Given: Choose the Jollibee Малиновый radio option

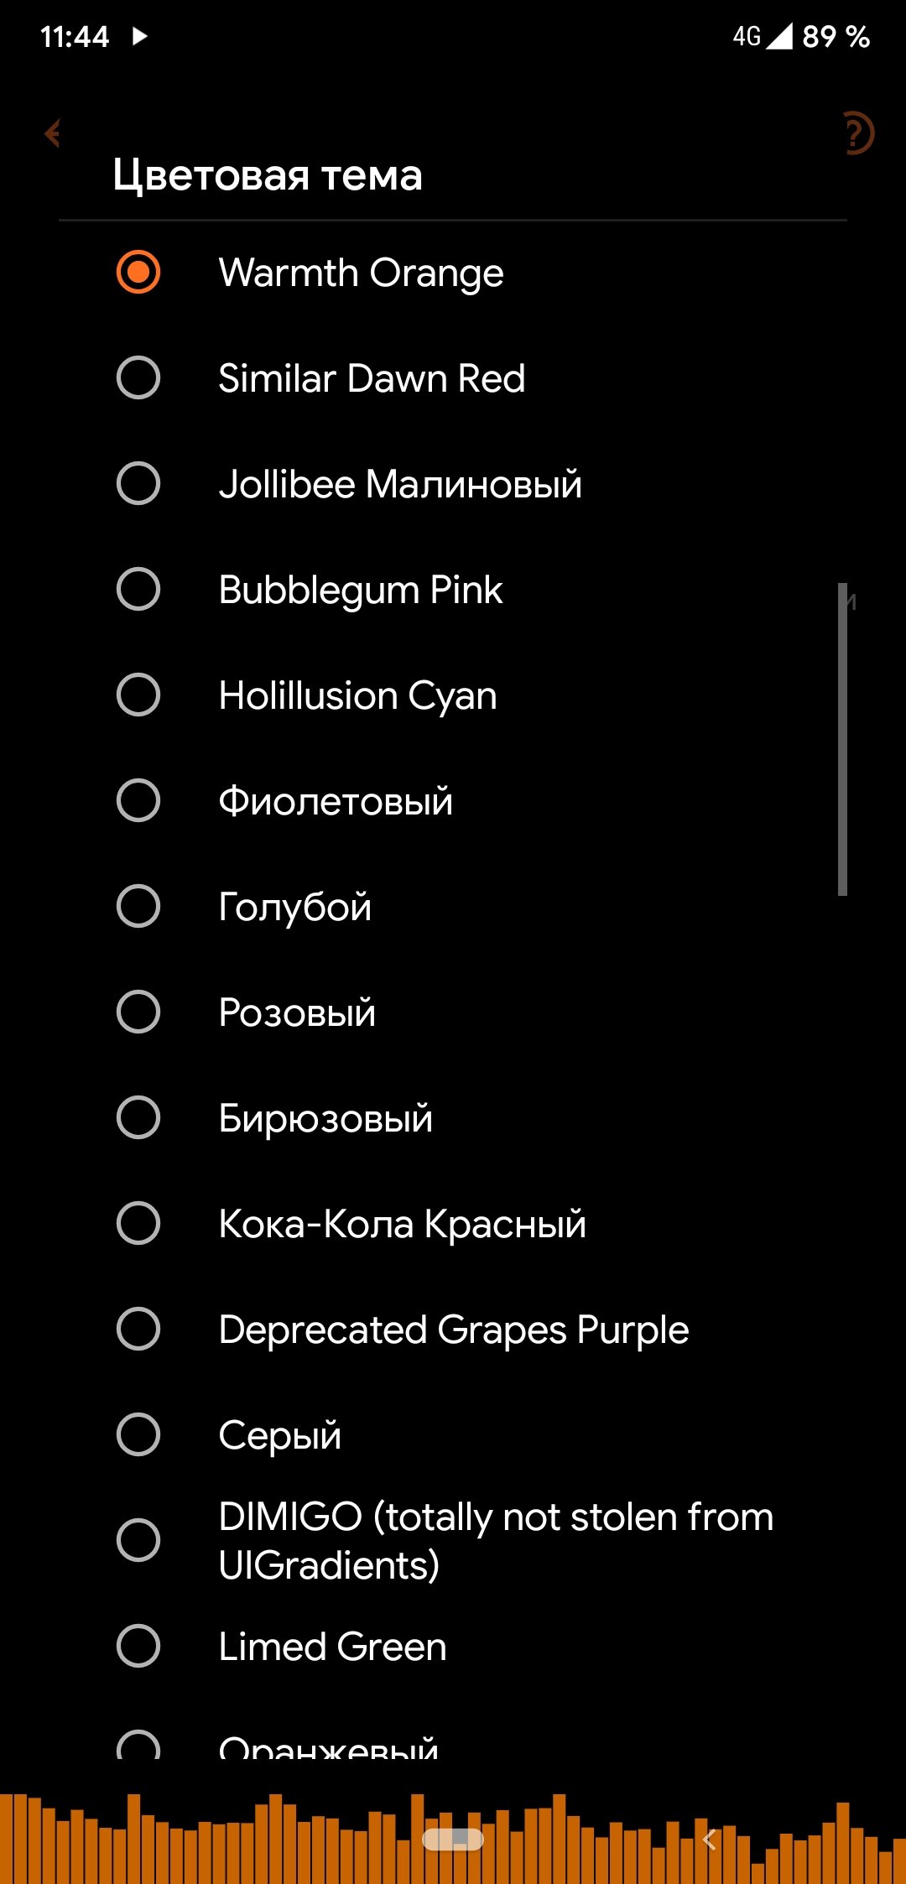Looking at the screenshot, I should [138, 484].
